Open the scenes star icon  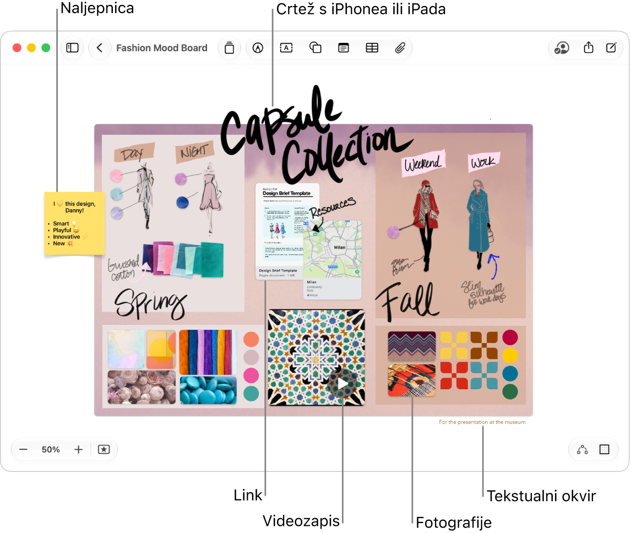pyautogui.click(x=104, y=449)
